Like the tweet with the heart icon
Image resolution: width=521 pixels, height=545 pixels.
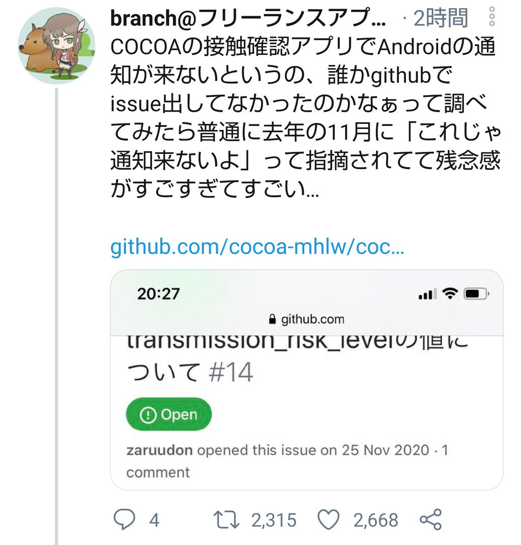pos(328,520)
